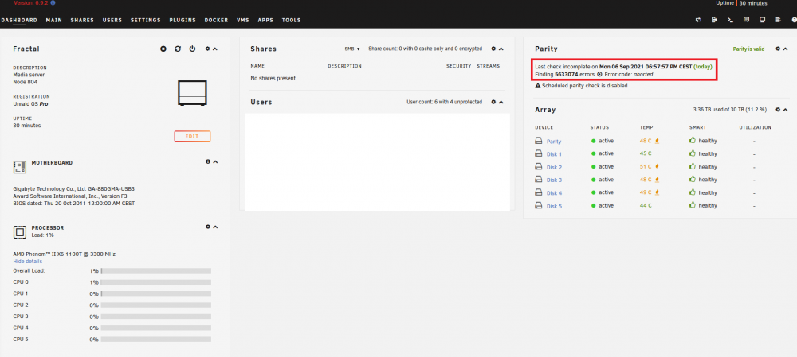Screen dimensions: 797x357
Task: Open Users settings gear
Action: (x=493, y=102)
